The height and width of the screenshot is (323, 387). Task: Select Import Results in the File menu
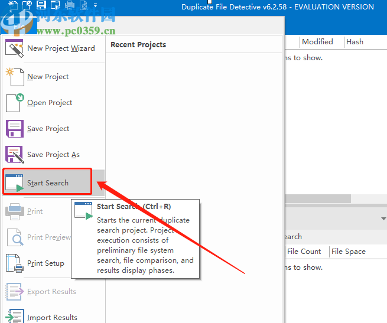point(54,317)
